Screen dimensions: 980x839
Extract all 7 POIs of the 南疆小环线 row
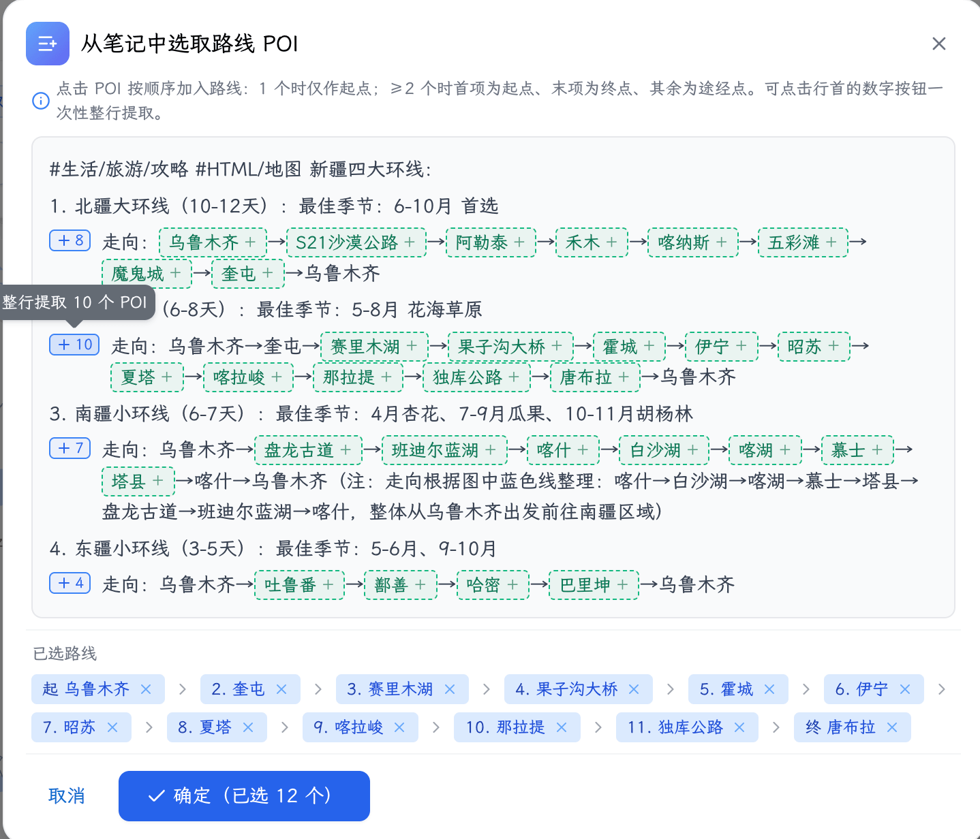(70, 448)
